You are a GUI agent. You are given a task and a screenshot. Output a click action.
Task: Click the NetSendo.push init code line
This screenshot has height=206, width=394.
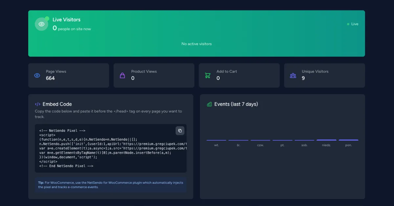point(113,144)
